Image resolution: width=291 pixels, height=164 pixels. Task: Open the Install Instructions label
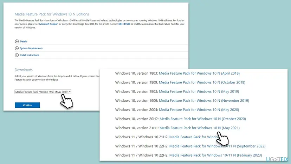pyautogui.click(x=30, y=55)
